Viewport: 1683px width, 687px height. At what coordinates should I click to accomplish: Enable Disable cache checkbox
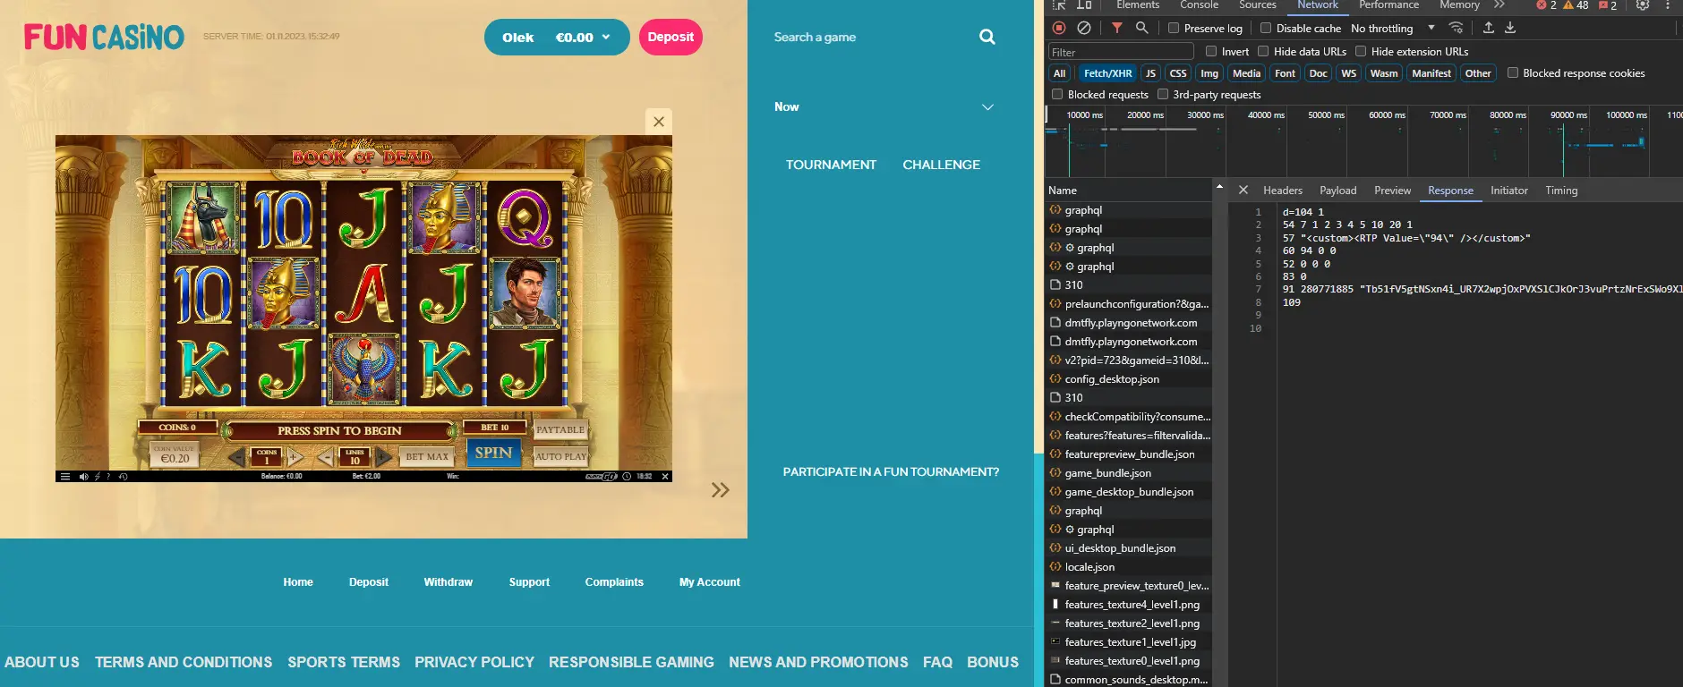[1266, 28]
